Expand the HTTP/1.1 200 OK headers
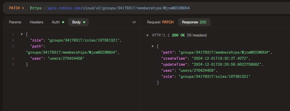This screenshot has width=290, height=111. point(148,35)
